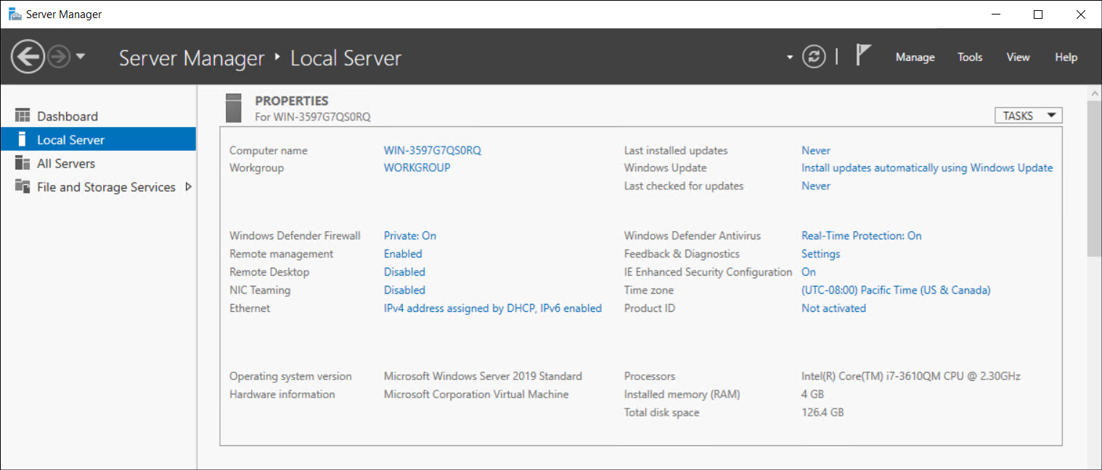The width and height of the screenshot is (1102, 470).
Task: Click the forward navigation arrow
Action: pos(59,57)
